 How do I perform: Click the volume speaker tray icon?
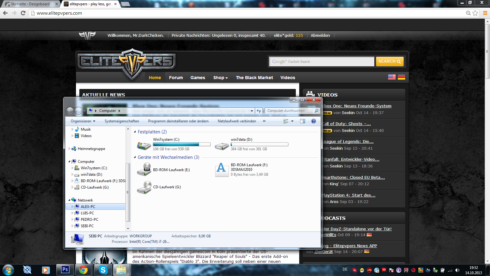click(x=457, y=270)
